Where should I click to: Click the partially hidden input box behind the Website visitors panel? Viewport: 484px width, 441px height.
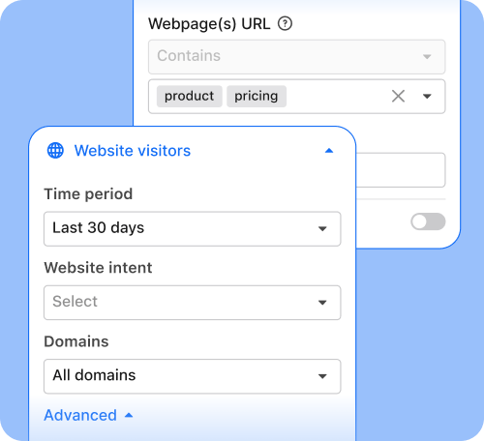401,170
